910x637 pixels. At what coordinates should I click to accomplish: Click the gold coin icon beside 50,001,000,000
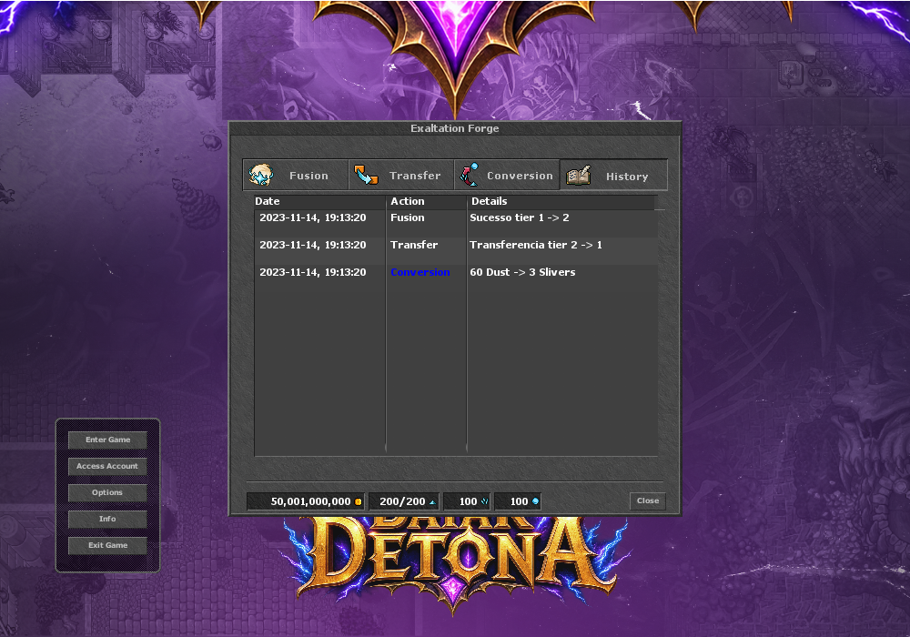pyautogui.click(x=358, y=501)
